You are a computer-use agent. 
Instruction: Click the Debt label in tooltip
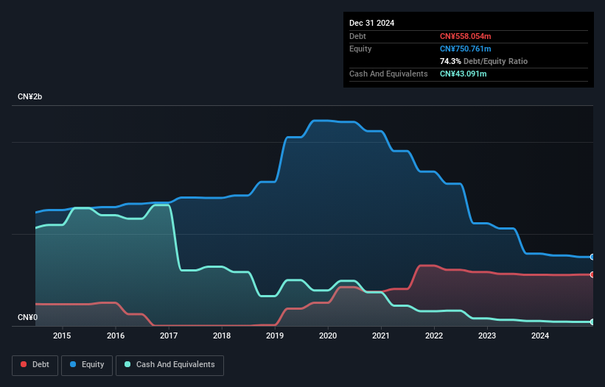[357, 36]
